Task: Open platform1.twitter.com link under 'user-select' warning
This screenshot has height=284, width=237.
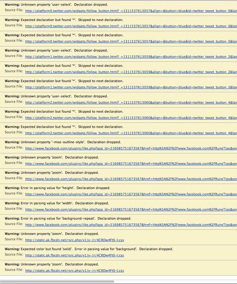Action: coord(131,57)
